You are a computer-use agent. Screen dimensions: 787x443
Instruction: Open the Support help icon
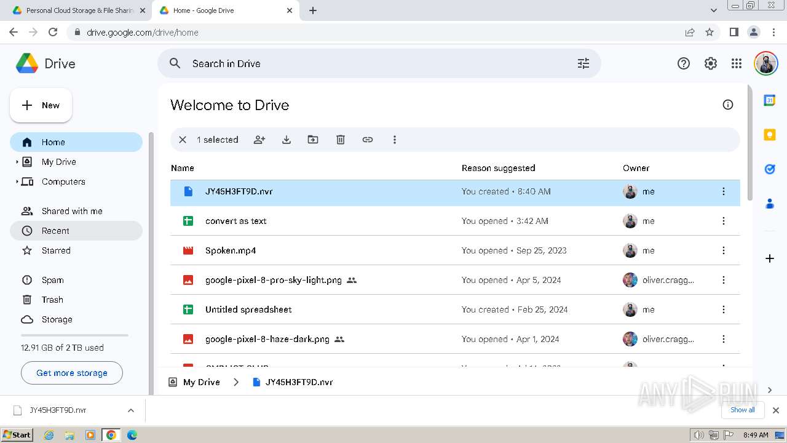[684, 63]
